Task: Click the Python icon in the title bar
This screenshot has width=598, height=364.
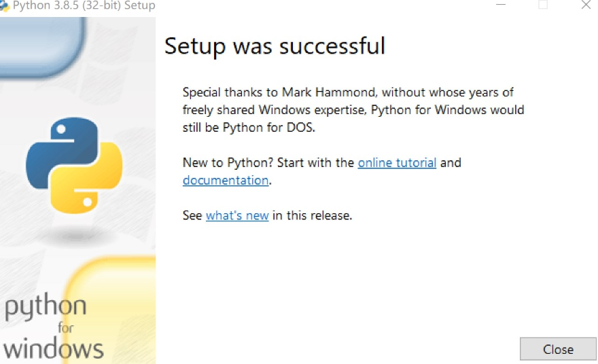Action: [4, 6]
